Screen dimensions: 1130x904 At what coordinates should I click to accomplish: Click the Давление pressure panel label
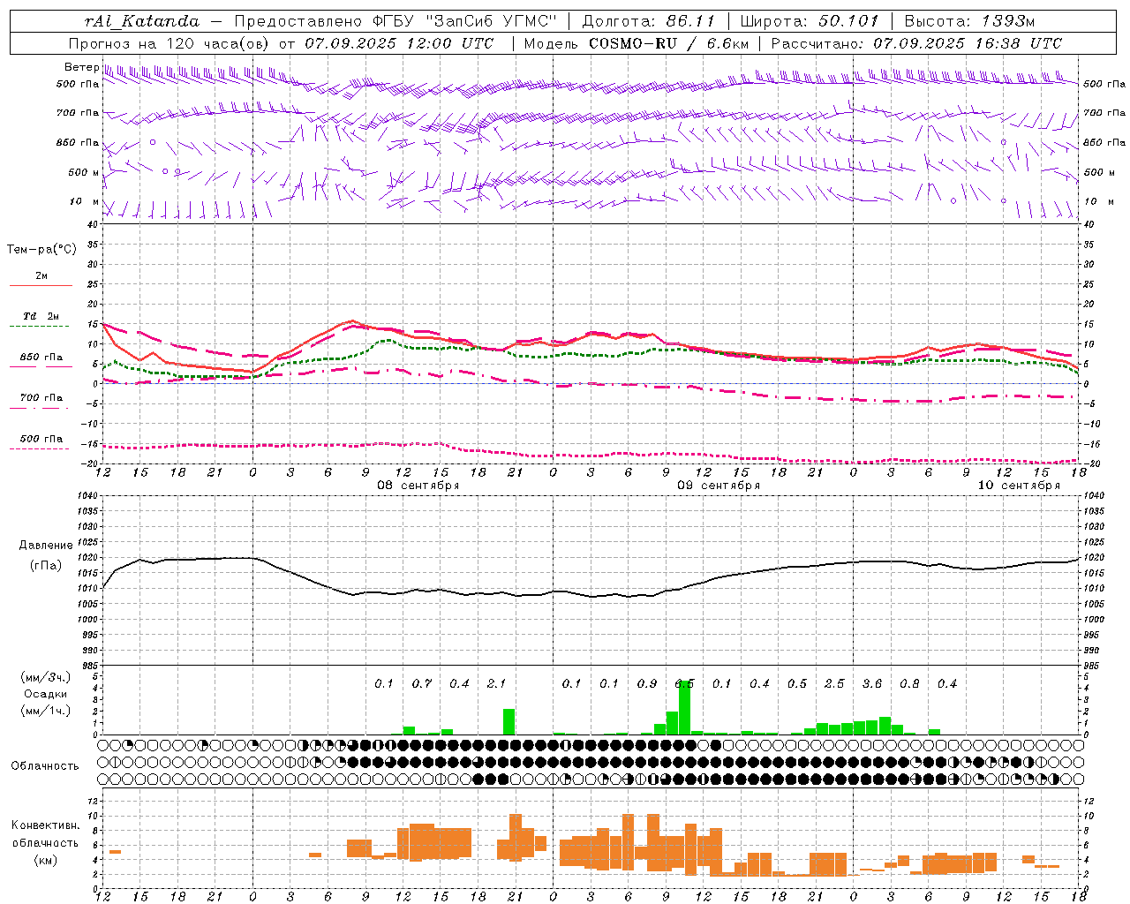[x=46, y=546]
